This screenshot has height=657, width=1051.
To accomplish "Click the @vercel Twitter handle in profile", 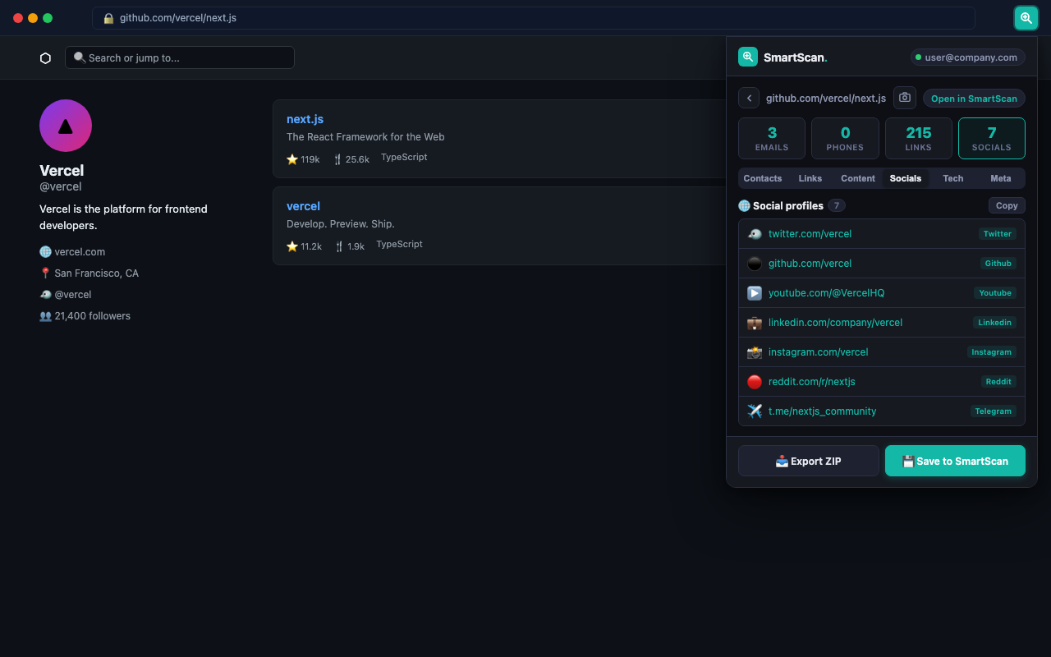I will tap(73, 295).
